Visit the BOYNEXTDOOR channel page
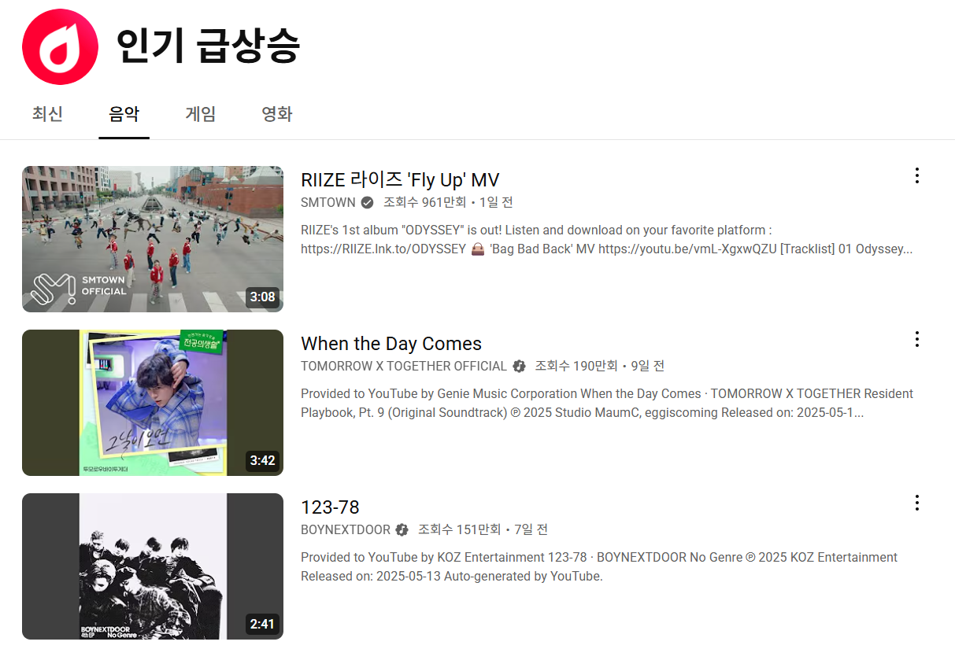This screenshot has height=649, width=955. 346,529
